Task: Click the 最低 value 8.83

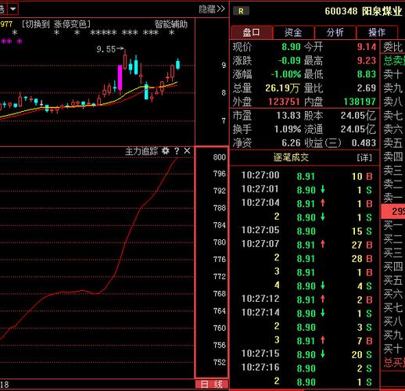Action: click(x=367, y=74)
